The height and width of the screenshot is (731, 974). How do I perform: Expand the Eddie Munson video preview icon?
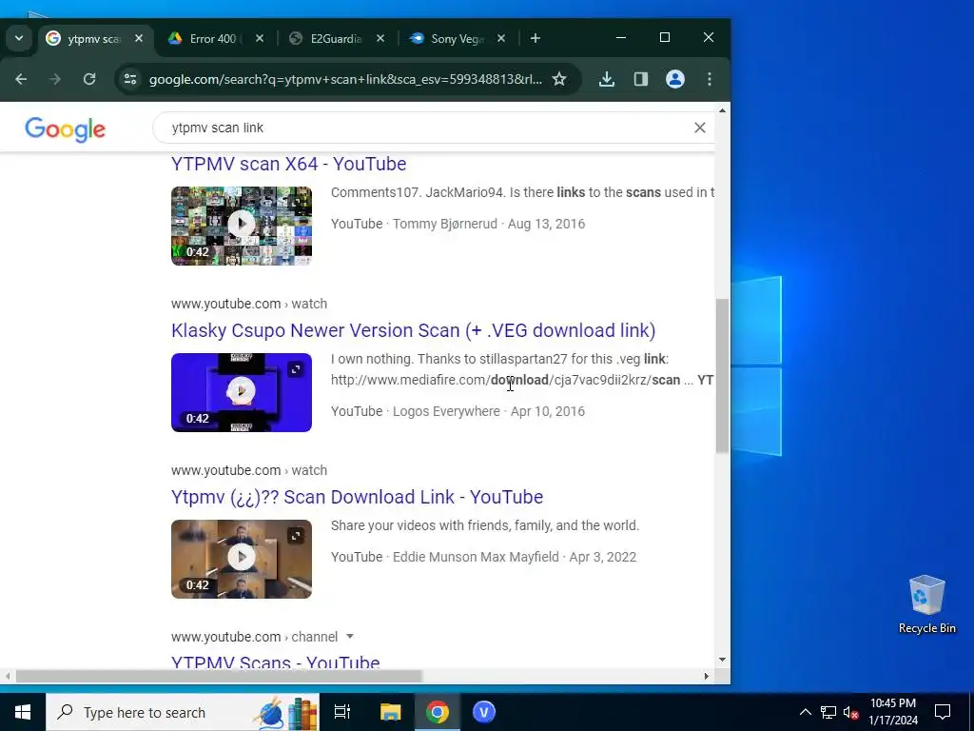[296, 536]
